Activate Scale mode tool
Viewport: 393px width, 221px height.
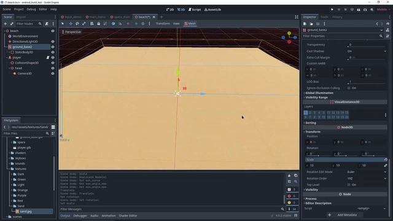(x=84, y=23)
